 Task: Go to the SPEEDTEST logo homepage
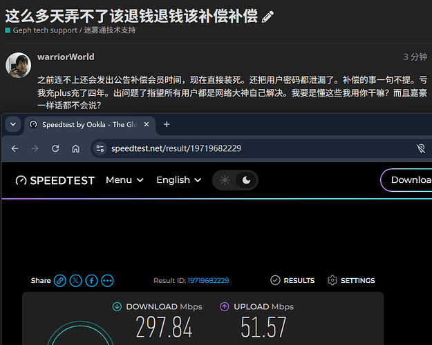[x=56, y=181]
